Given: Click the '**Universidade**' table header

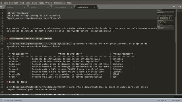Looking at the screenshot, I should click(x=123, y=54).
